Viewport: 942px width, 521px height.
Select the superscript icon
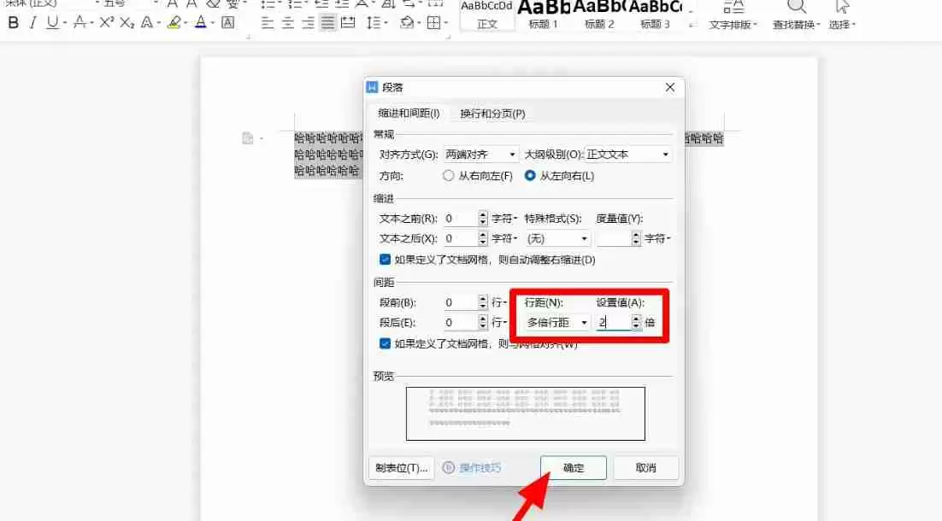coord(105,23)
